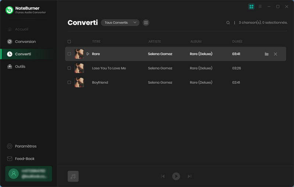Click album thumbnail of Lose You To Love Me
This screenshot has width=294, height=187.
click(x=79, y=68)
